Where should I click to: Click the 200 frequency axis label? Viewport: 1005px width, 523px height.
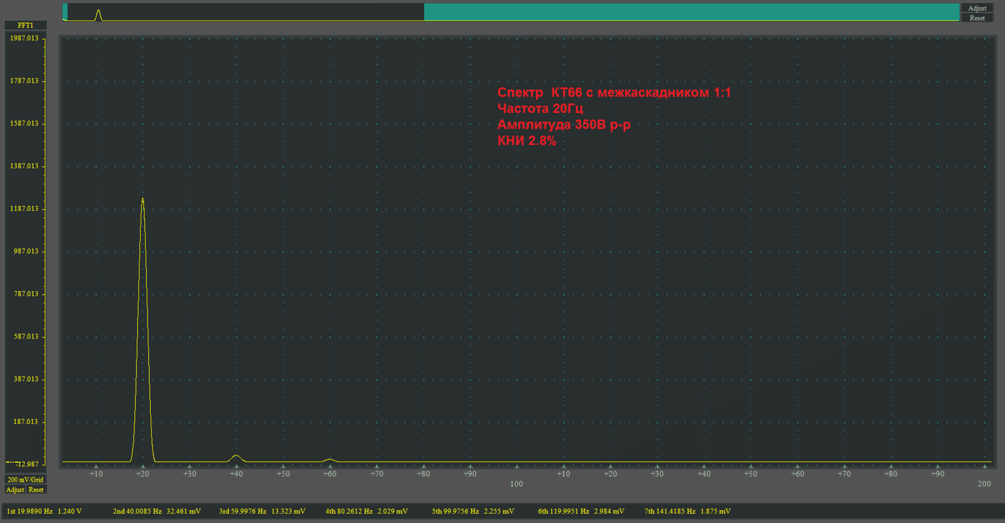tap(984, 484)
